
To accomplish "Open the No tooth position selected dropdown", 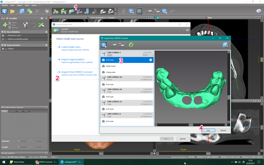I will [x=46, y=107].
